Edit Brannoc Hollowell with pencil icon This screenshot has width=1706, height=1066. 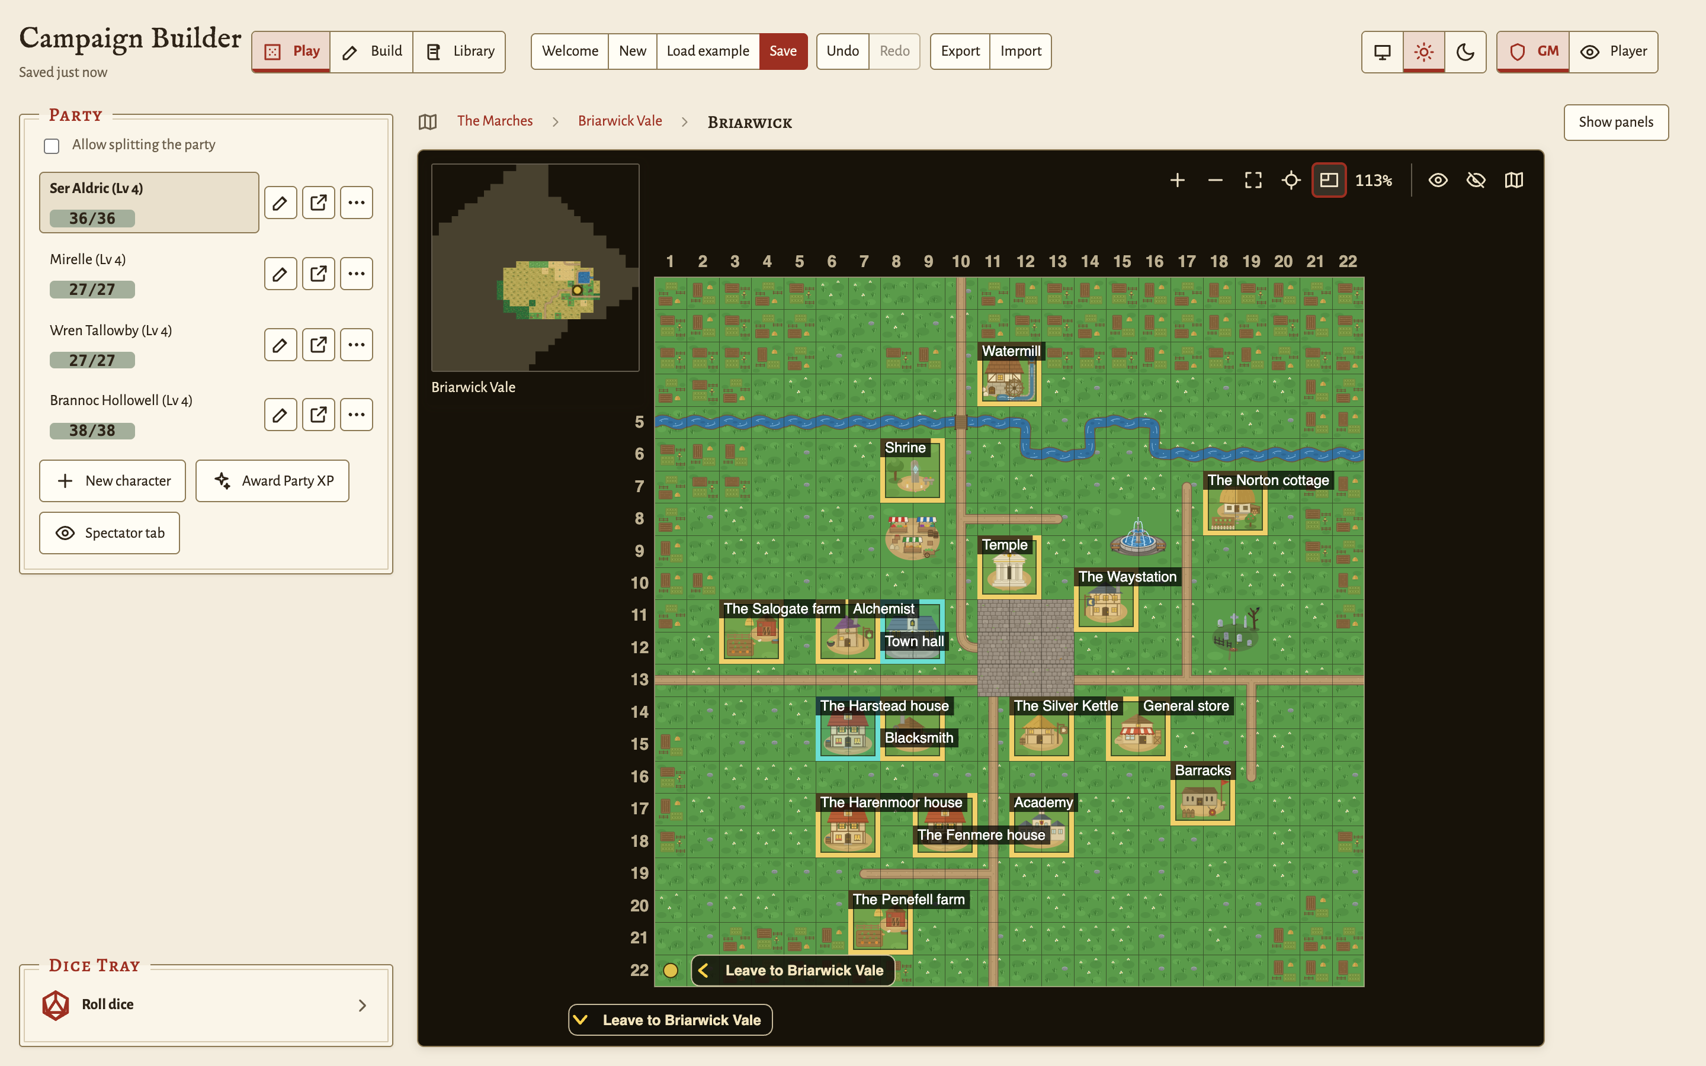point(281,415)
